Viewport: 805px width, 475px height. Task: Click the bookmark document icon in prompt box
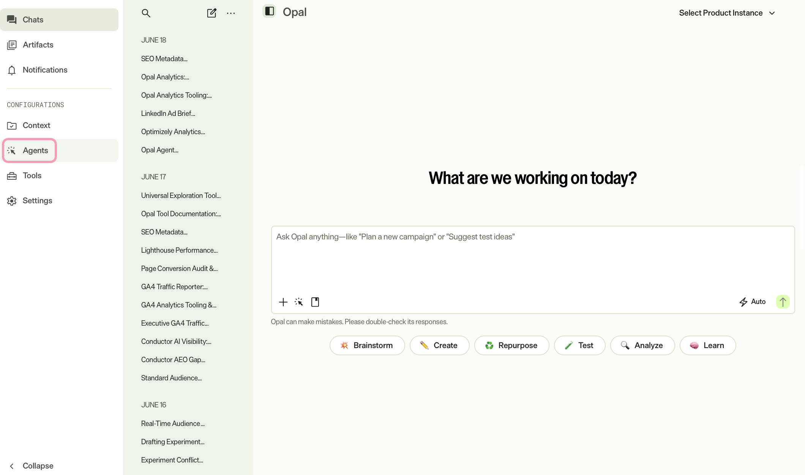coord(315,302)
